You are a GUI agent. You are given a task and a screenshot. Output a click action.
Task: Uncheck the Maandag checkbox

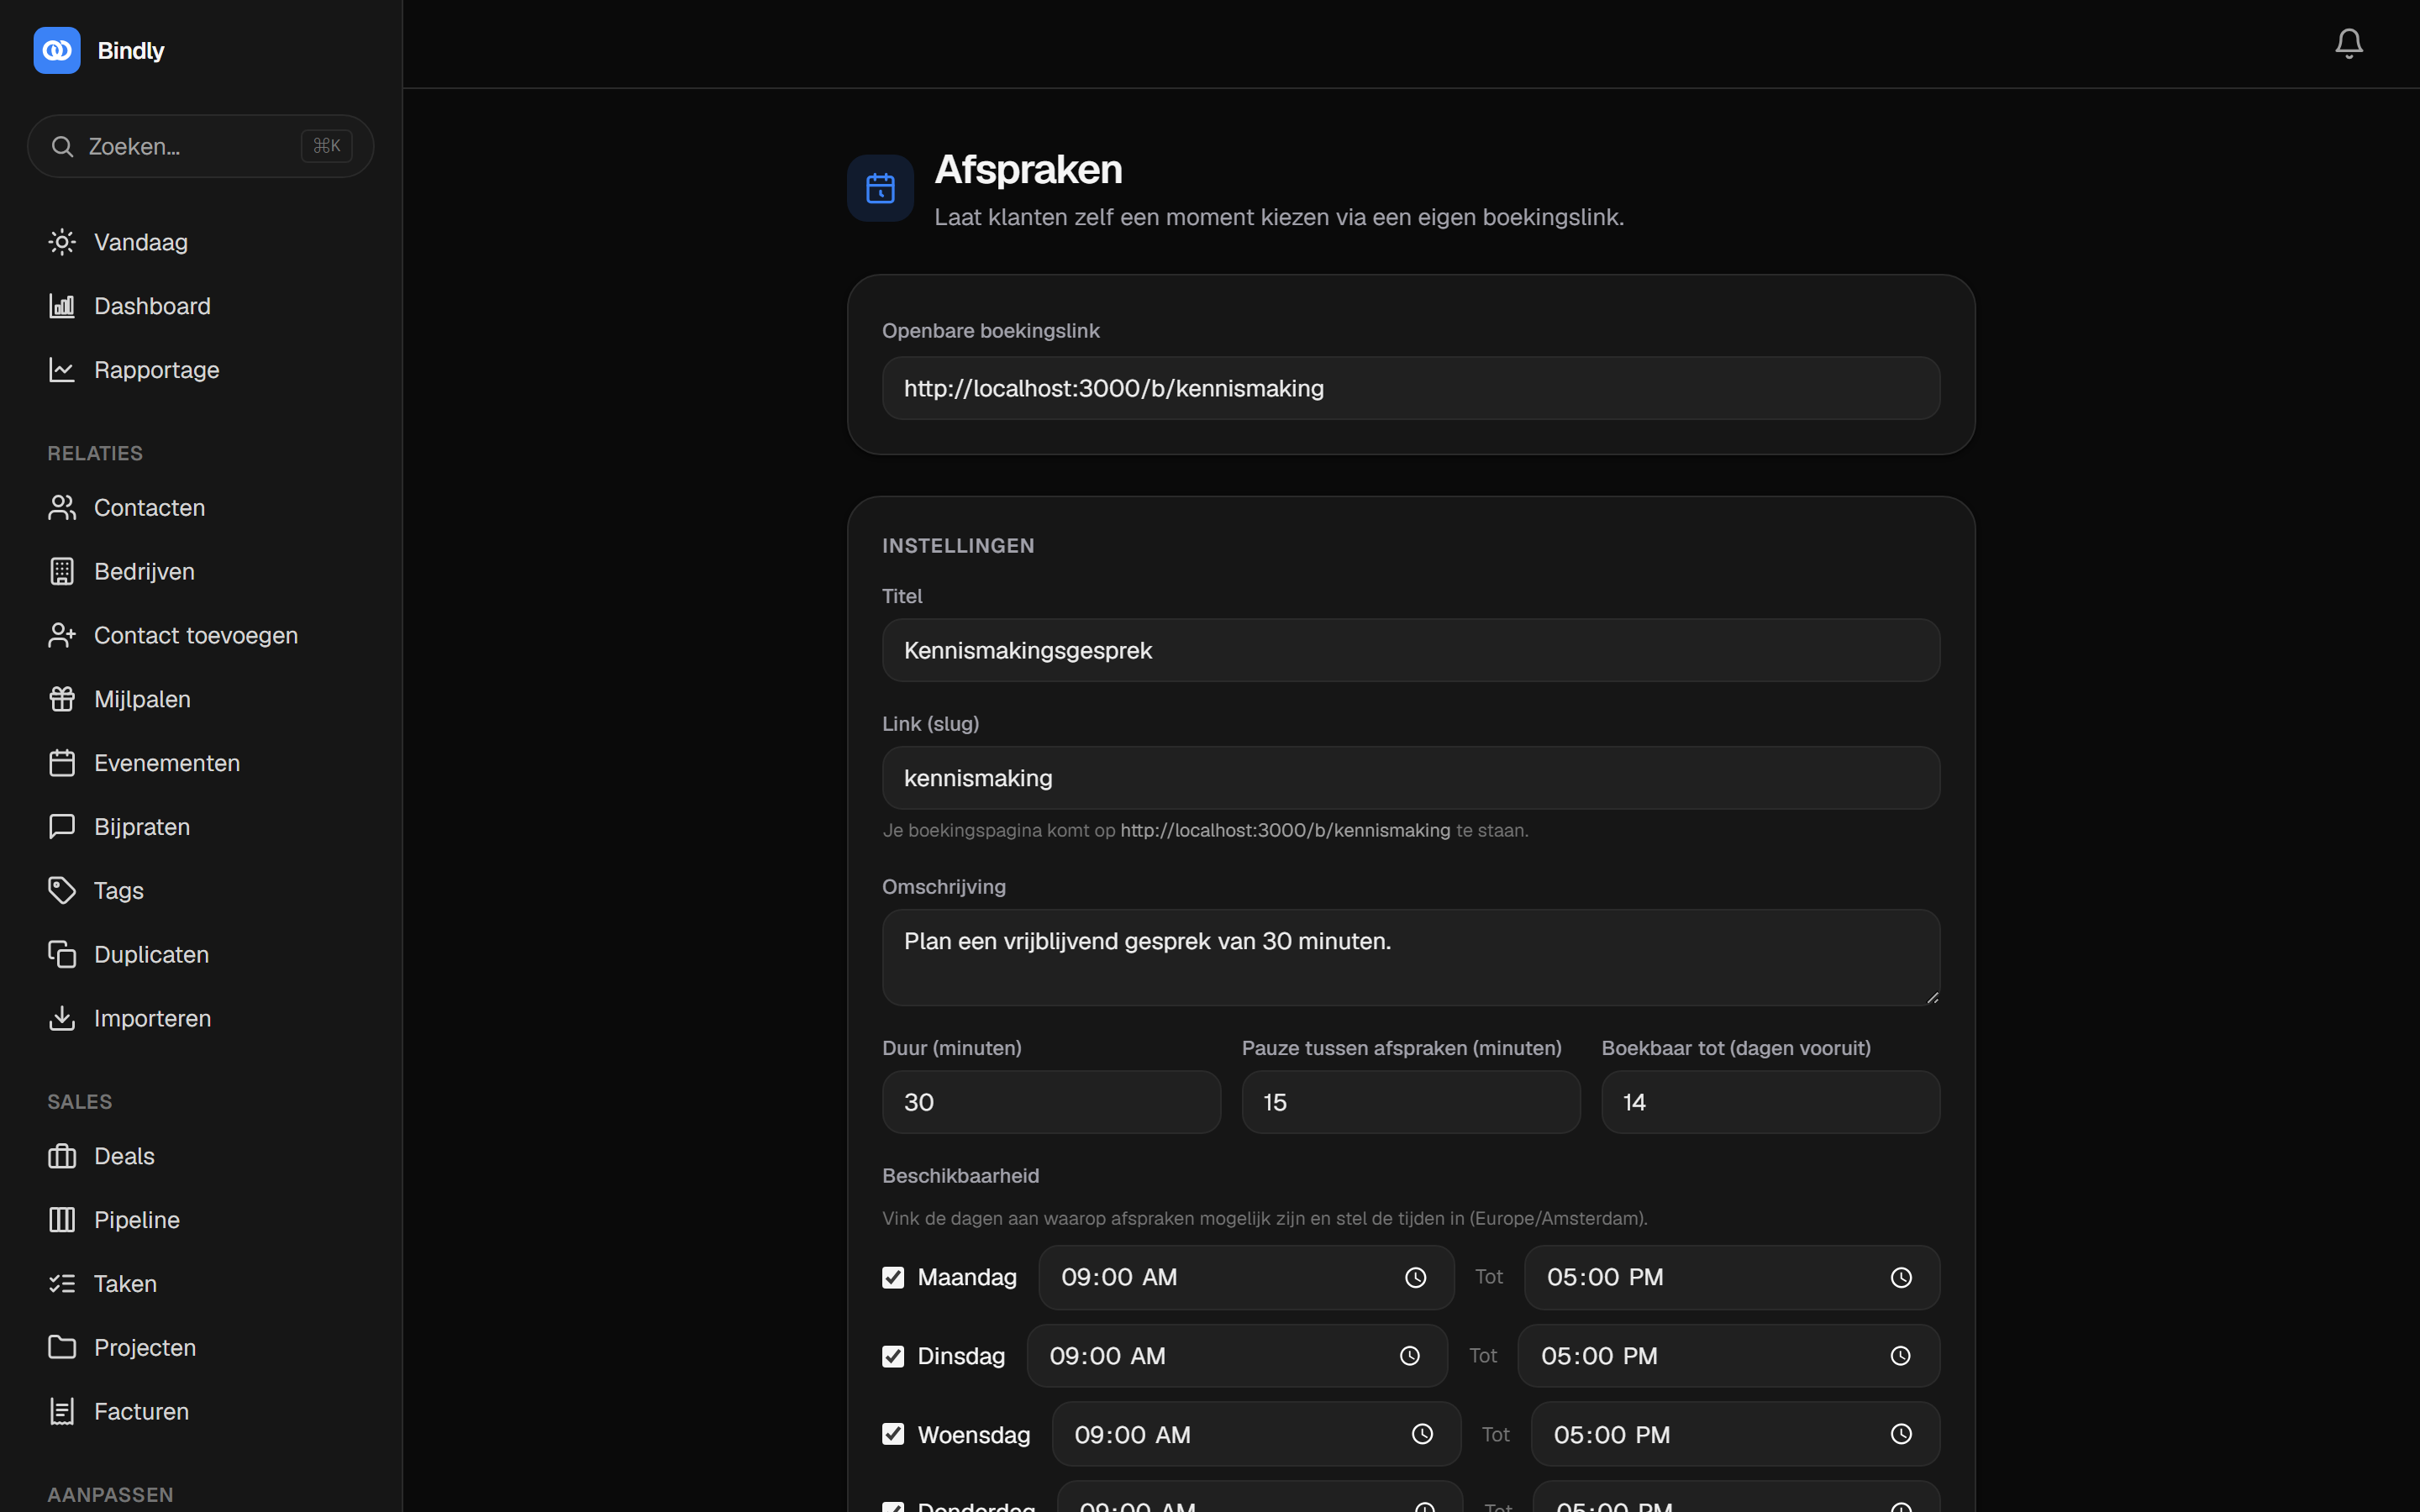(x=893, y=1277)
